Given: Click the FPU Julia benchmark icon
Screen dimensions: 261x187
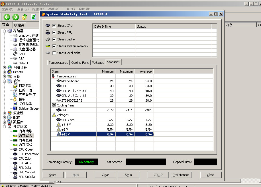Looking at the screenshot, I should pos(15,168).
